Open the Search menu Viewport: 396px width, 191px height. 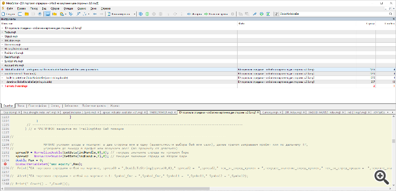click(34, 8)
